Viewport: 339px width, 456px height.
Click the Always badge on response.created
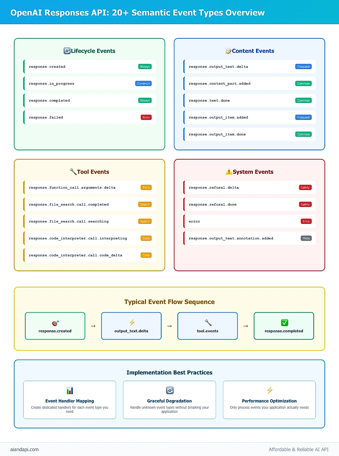pyautogui.click(x=145, y=67)
